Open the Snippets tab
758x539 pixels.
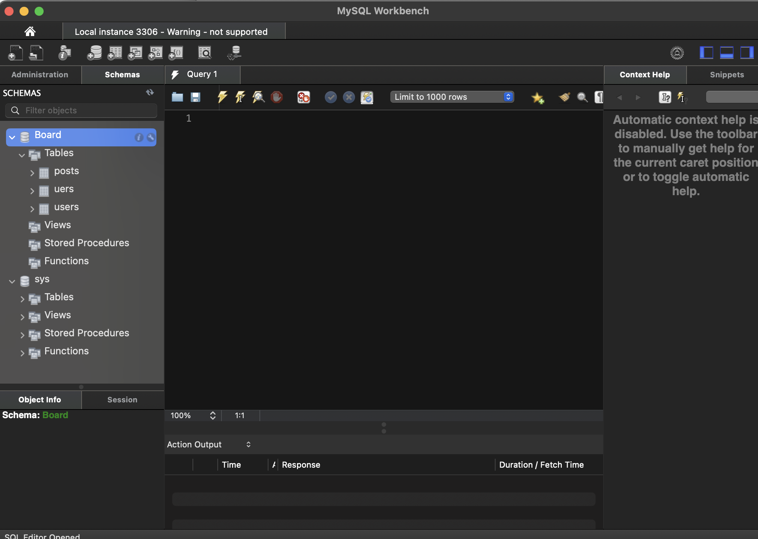tap(726, 75)
